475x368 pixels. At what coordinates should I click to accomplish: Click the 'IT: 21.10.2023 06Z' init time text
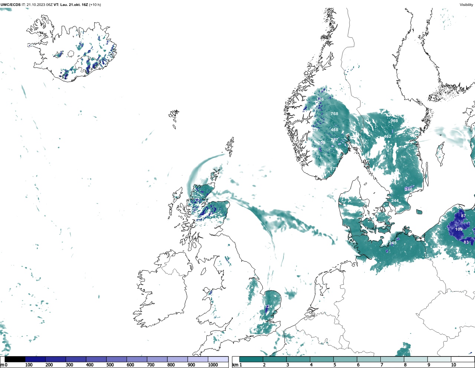(37, 5)
